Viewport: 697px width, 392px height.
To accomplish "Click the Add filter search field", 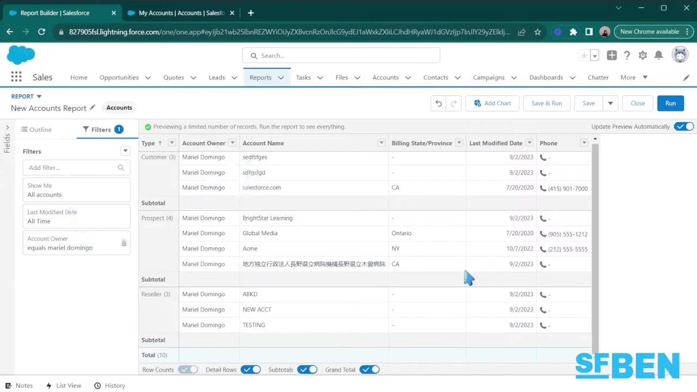I will (76, 168).
